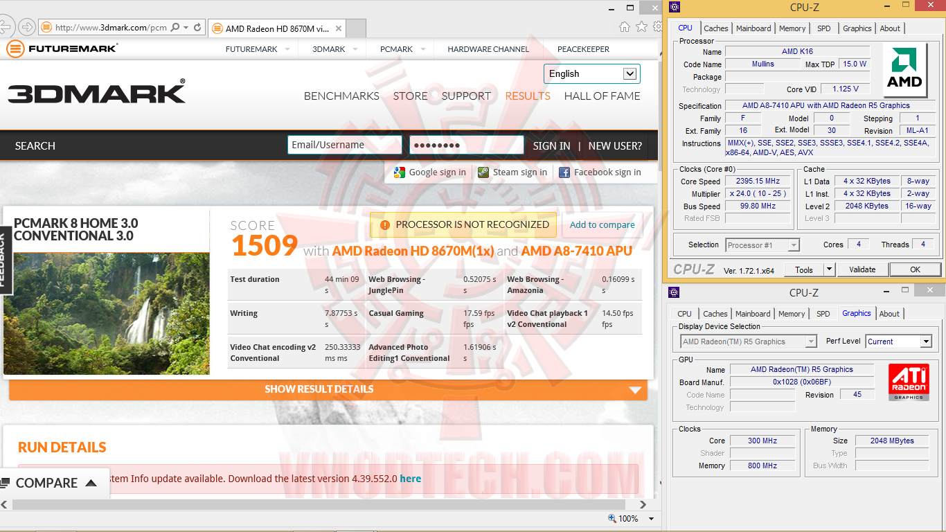Click the search magnifier in the address bar

point(175,28)
